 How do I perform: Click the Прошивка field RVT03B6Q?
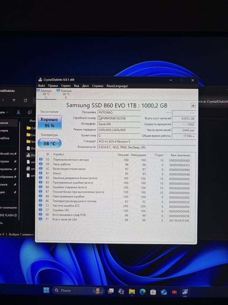point(119,112)
